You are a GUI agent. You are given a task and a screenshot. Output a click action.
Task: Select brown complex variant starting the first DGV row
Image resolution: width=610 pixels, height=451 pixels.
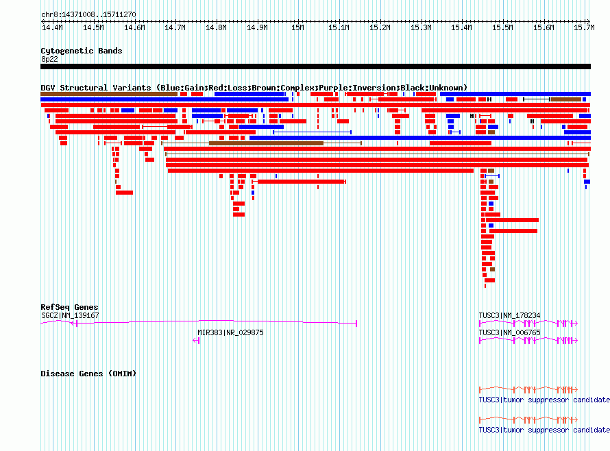tap(109, 94)
